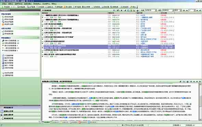Click the first item under the sidebar's second section
Screen dimensions: 202x127
(8, 31)
